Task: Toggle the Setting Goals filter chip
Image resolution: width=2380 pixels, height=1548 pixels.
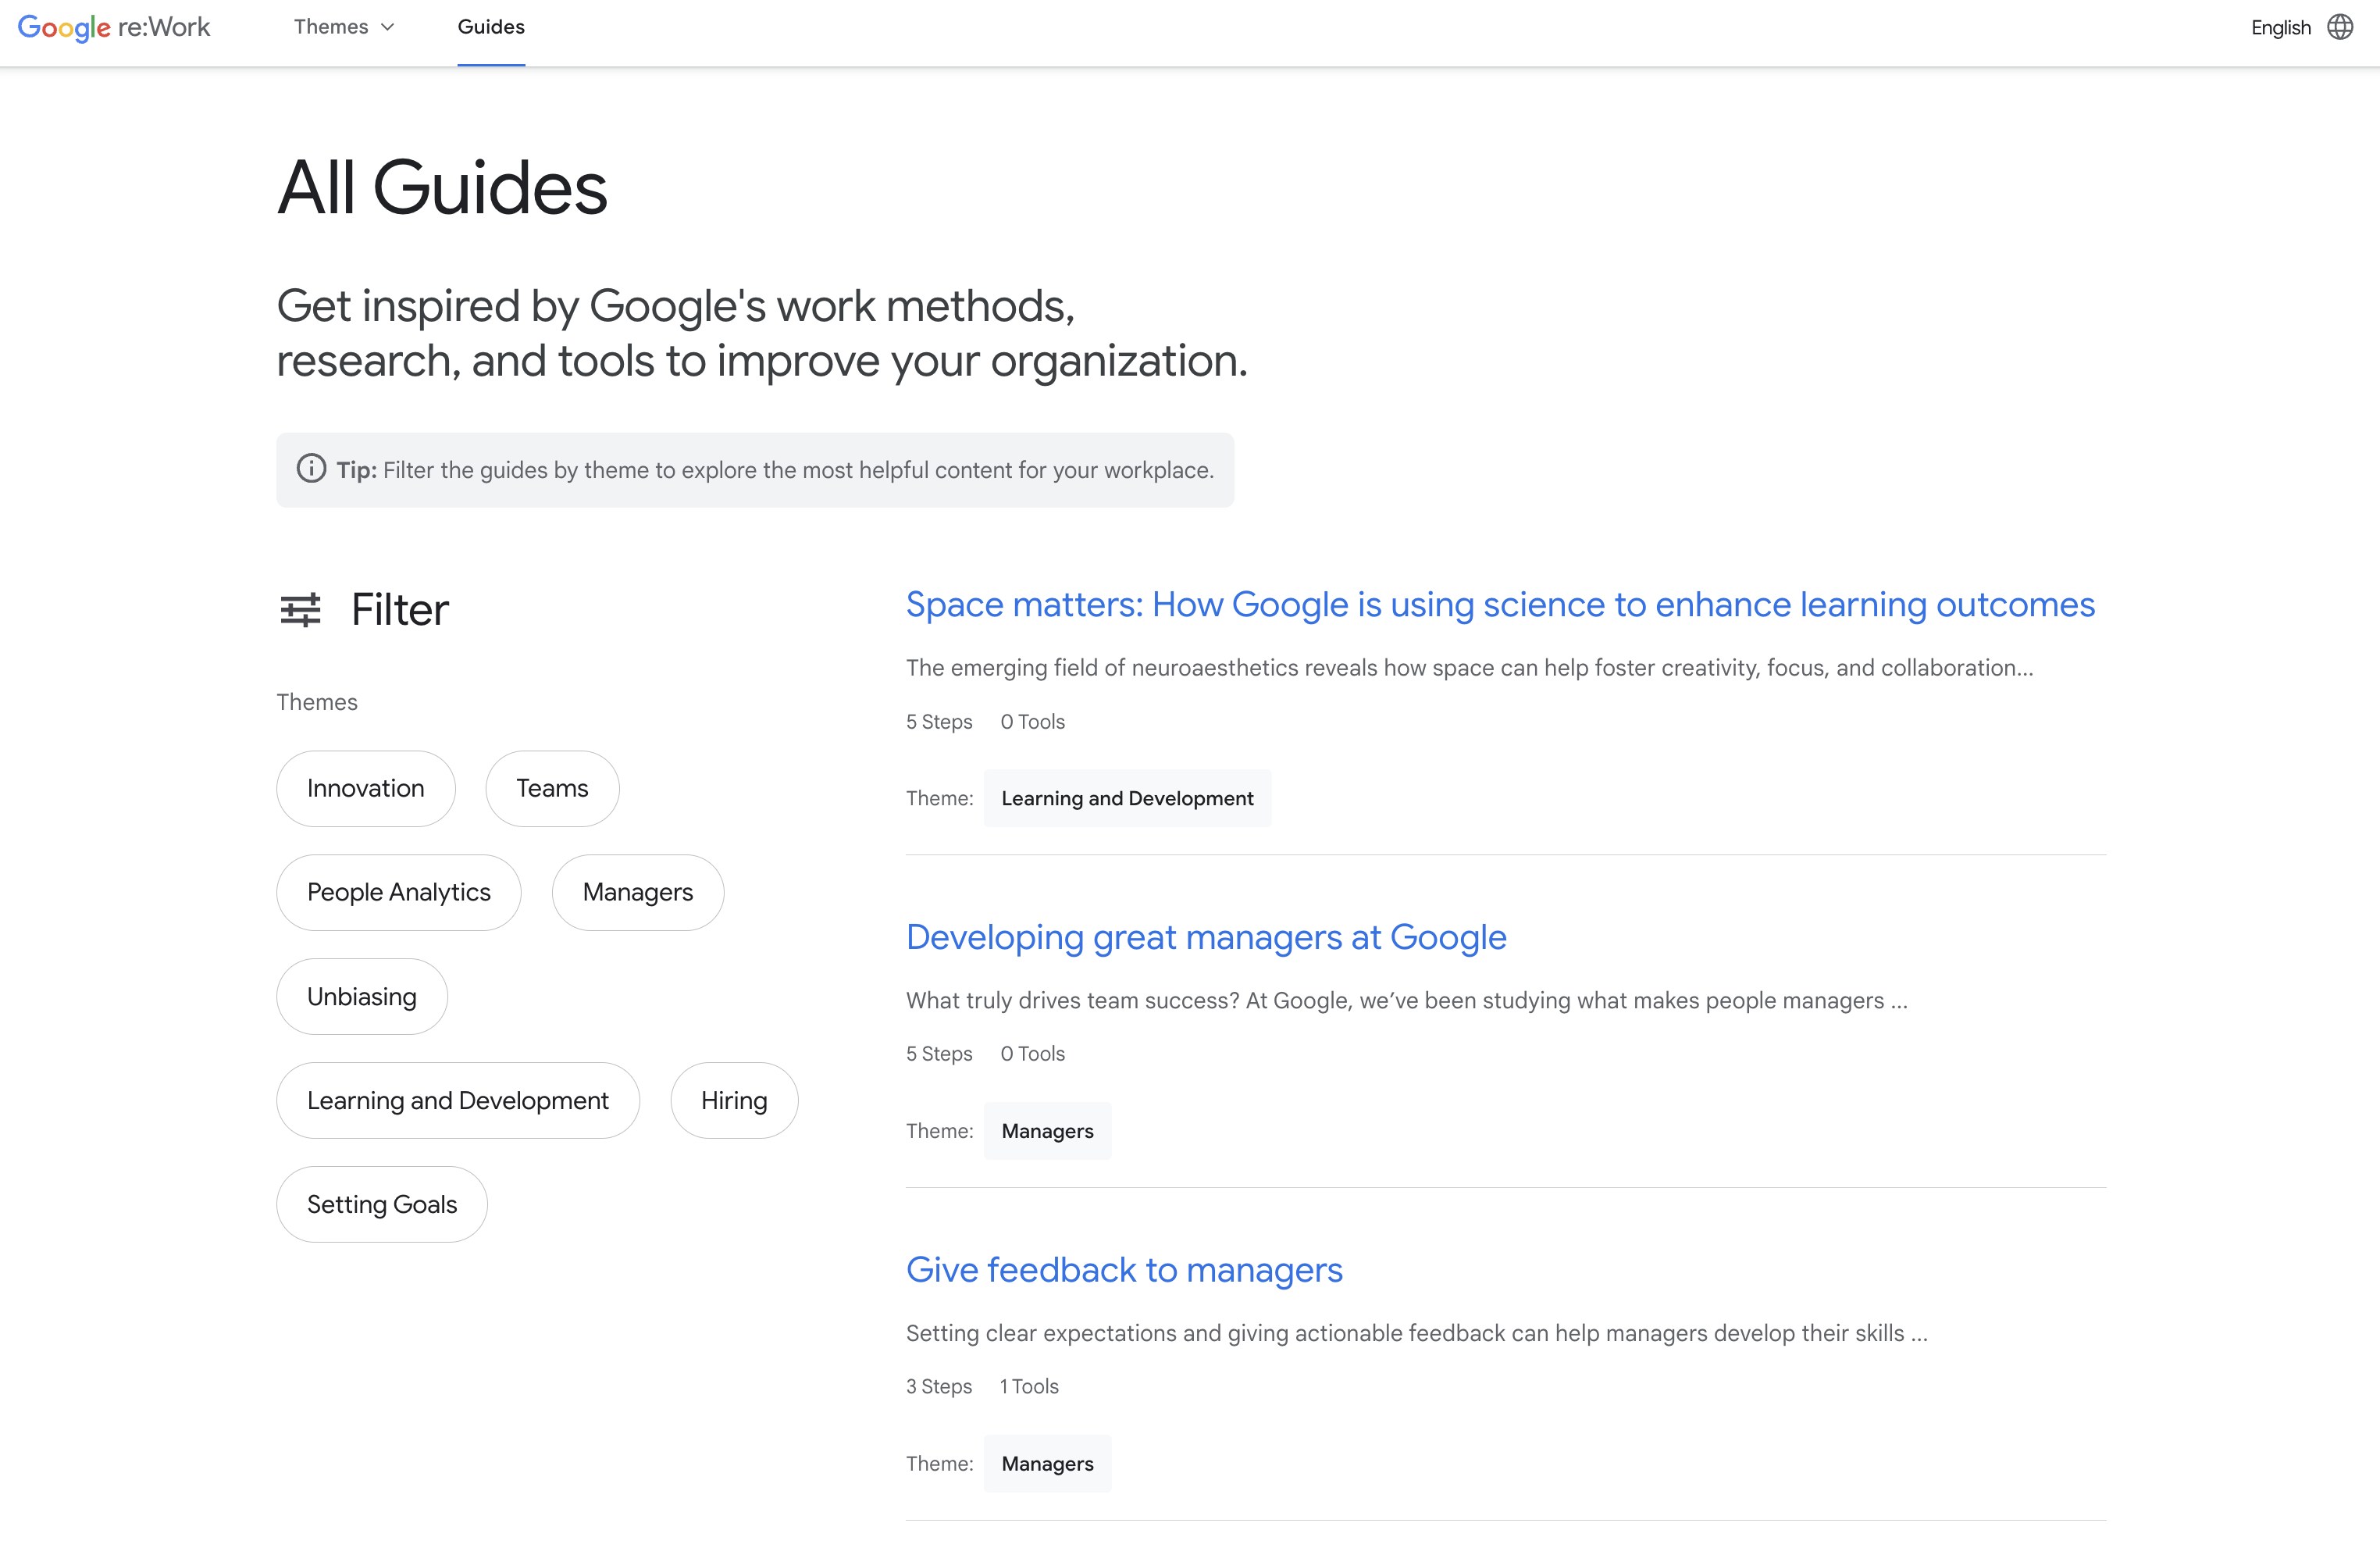Action: coord(382,1204)
